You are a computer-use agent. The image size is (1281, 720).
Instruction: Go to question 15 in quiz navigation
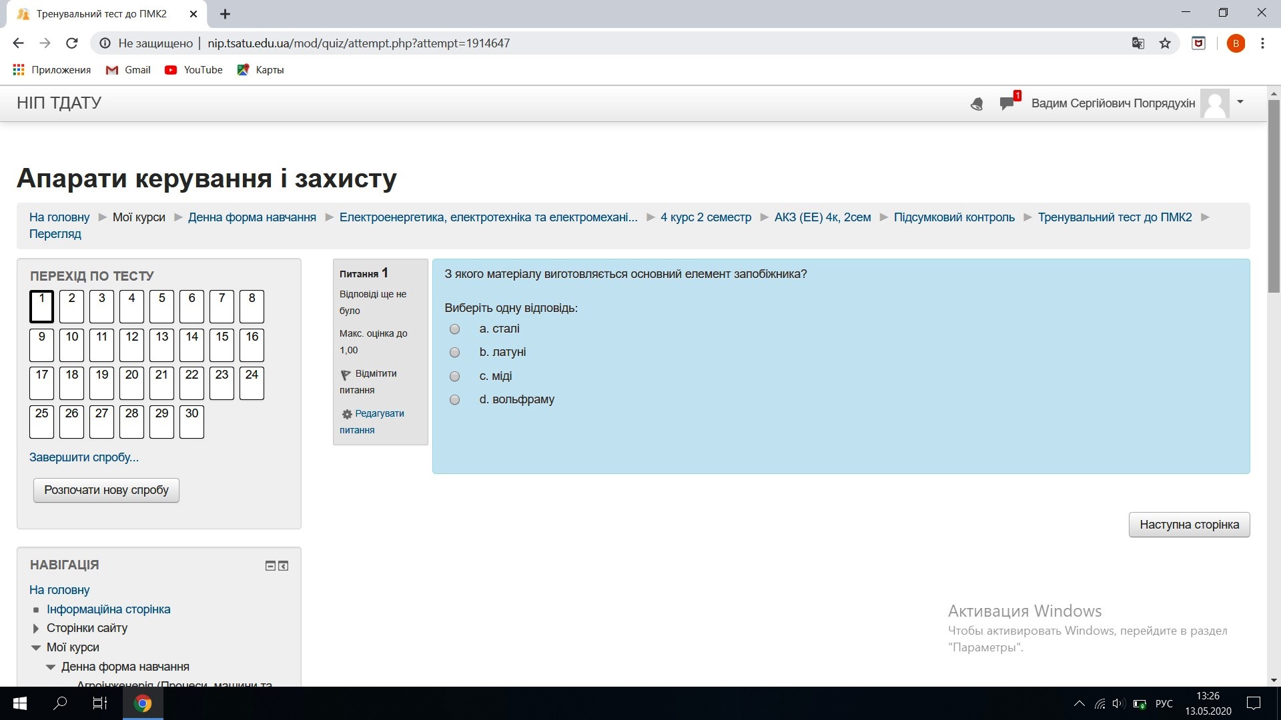222,344
